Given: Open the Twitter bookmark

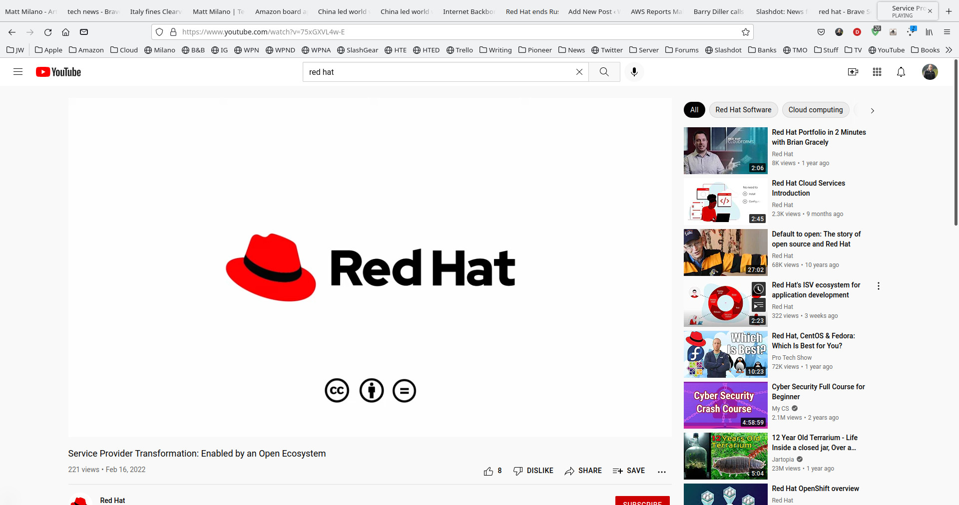Looking at the screenshot, I should (x=607, y=50).
